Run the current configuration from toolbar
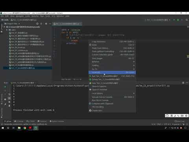 [174, 20]
